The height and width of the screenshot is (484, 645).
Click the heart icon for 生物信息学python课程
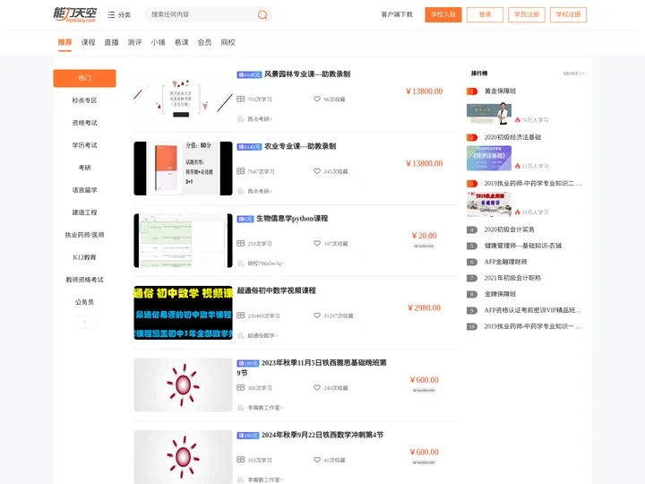click(317, 243)
